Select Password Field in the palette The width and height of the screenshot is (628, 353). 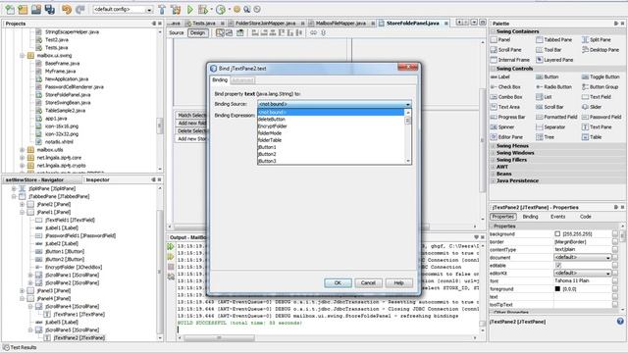point(602,117)
